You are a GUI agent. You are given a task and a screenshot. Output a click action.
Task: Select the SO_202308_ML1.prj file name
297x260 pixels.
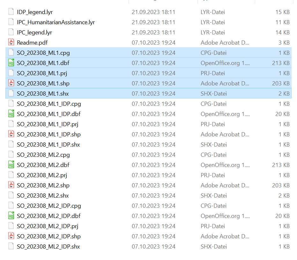point(42,73)
